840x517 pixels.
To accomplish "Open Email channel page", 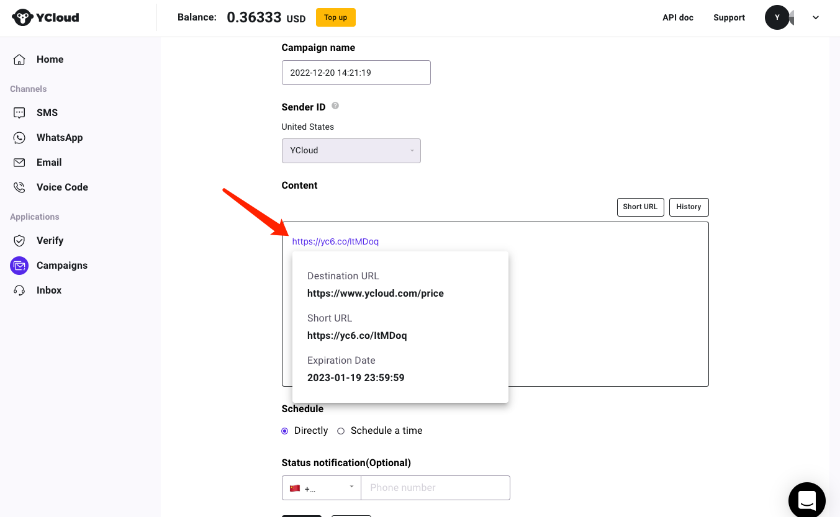I will click(x=49, y=163).
